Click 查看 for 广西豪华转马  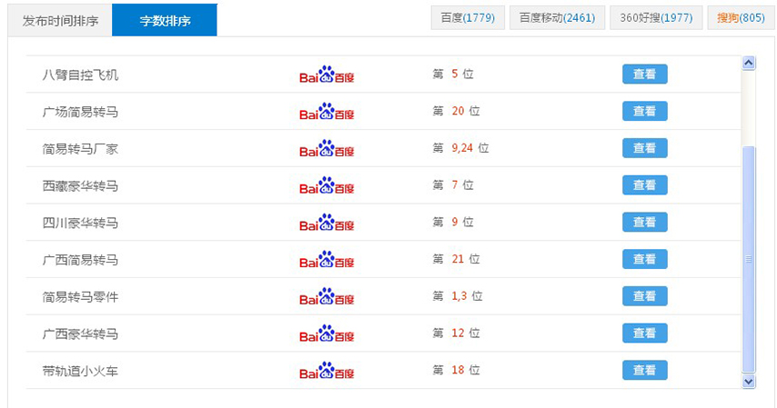click(x=645, y=333)
